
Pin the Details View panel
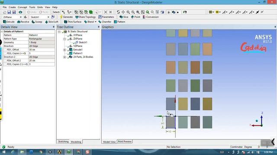[54, 27]
